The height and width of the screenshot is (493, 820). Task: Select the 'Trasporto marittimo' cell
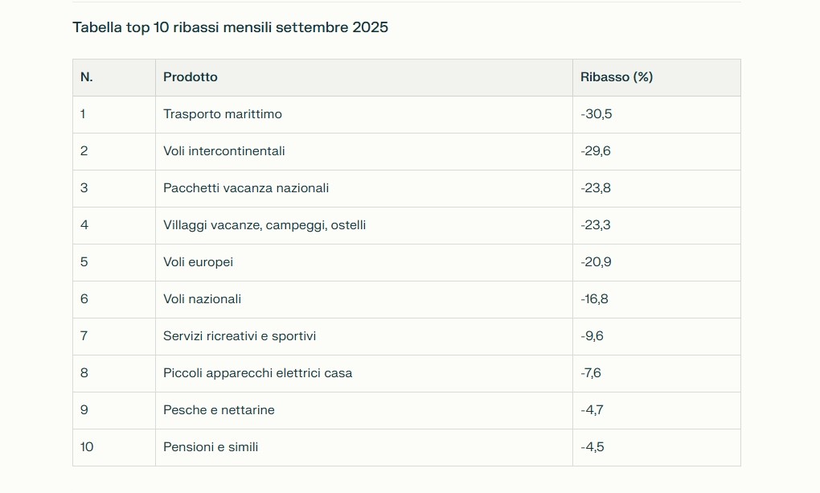coord(223,114)
